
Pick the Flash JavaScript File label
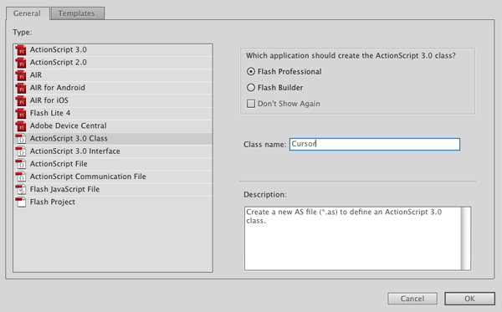coord(64,189)
